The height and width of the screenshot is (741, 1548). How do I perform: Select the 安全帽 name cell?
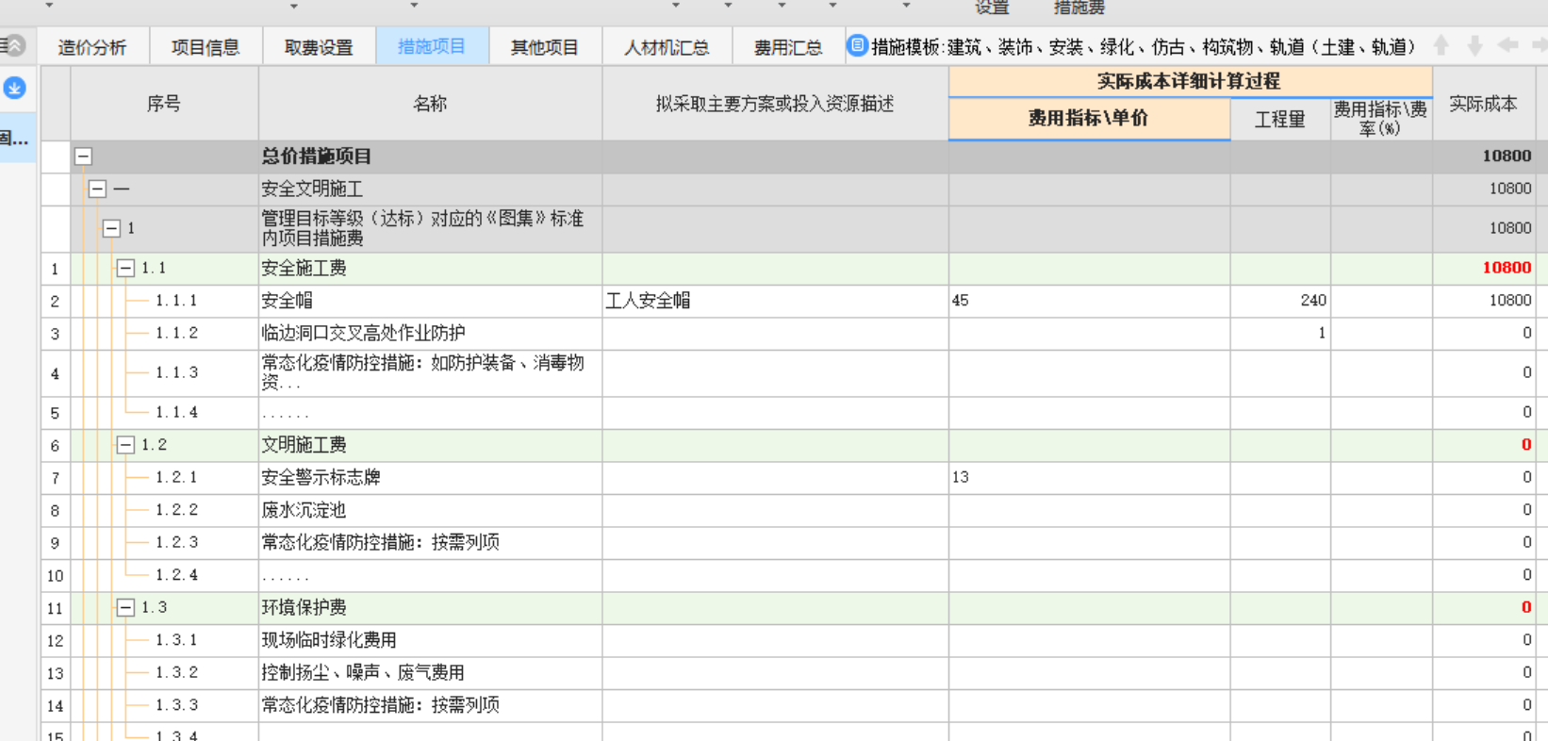tap(430, 301)
